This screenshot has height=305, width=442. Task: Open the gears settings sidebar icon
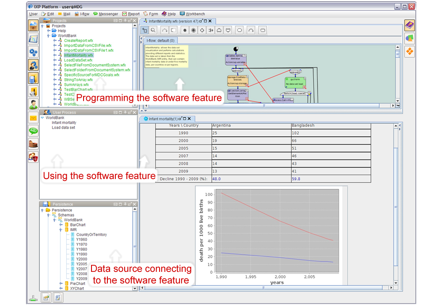33,52
